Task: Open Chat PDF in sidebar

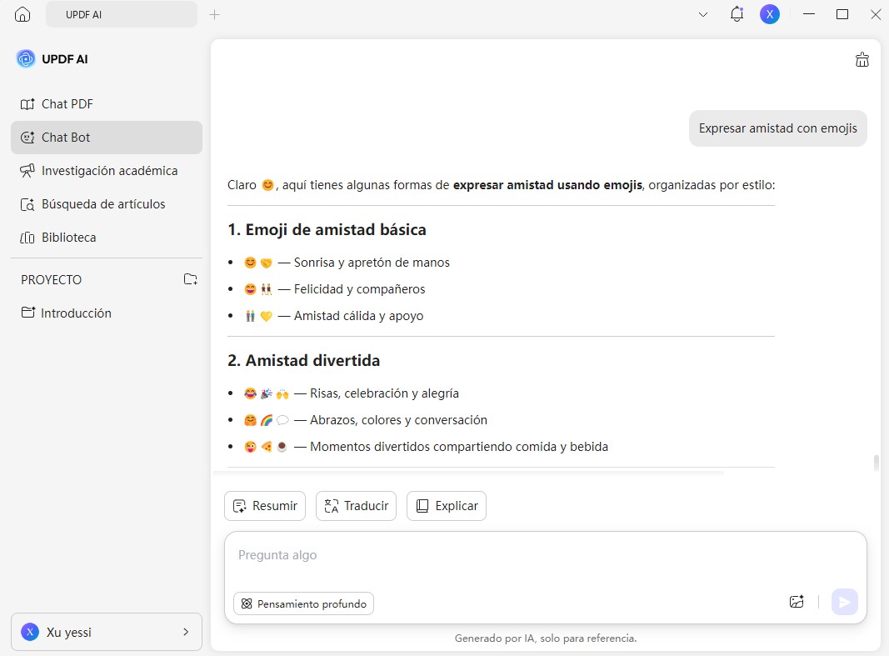Action: pos(67,104)
